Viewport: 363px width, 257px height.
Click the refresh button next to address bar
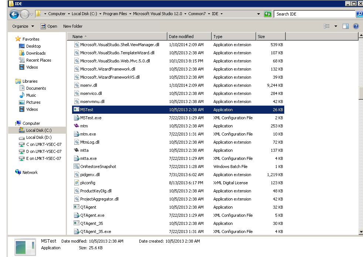pos(268,14)
